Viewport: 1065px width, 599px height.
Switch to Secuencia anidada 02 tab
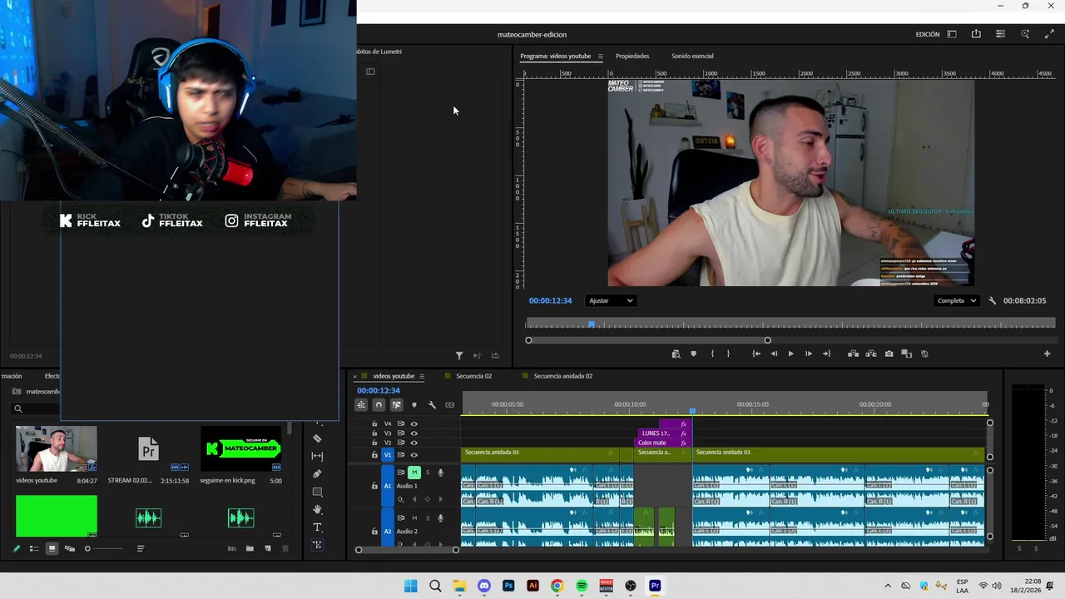tap(562, 376)
